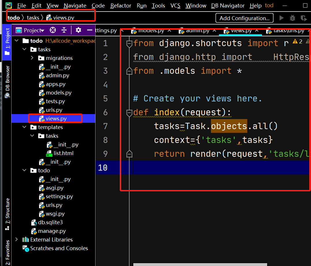Open the Refactor menu

pyautogui.click(x=121, y=5)
